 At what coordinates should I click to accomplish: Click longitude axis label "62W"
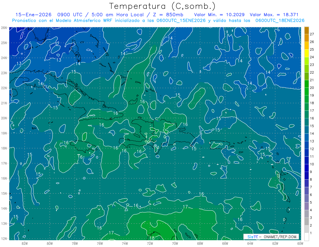click(x=275, y=243)
